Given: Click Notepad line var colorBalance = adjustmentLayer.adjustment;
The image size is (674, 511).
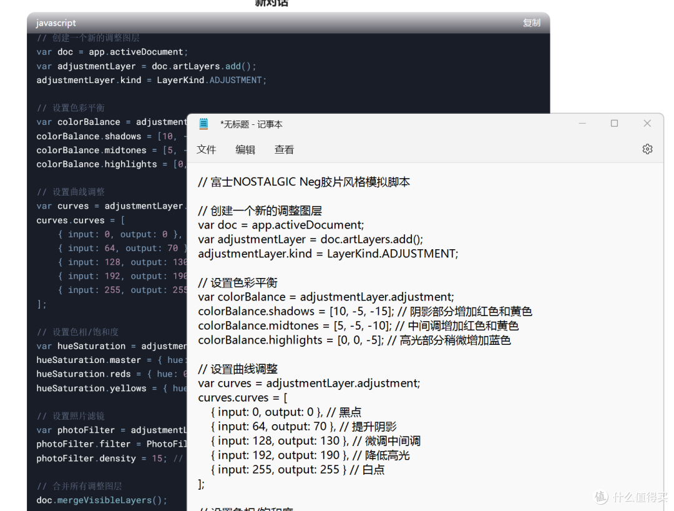Looking at the screenshot, I should point(326,297).
